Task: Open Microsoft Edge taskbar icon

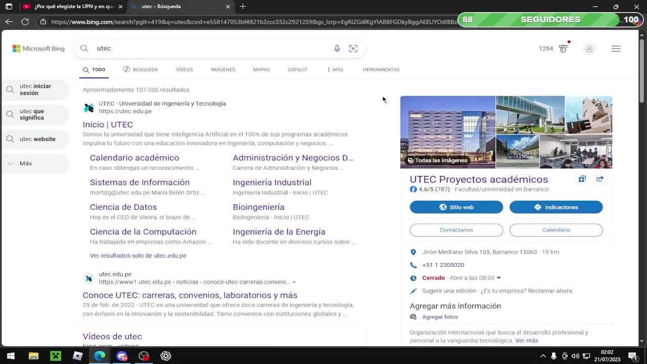Action: (100, 356)
